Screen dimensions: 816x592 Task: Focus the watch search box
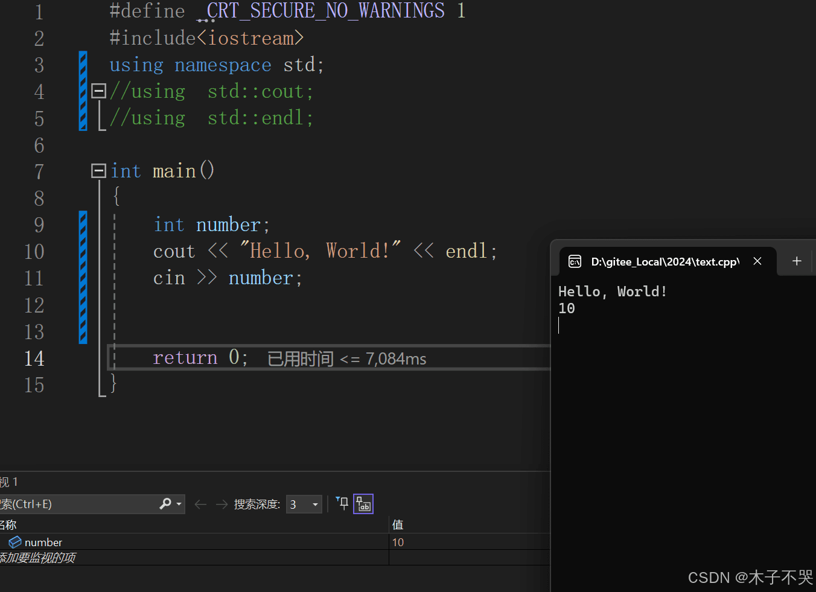[78, 504]
